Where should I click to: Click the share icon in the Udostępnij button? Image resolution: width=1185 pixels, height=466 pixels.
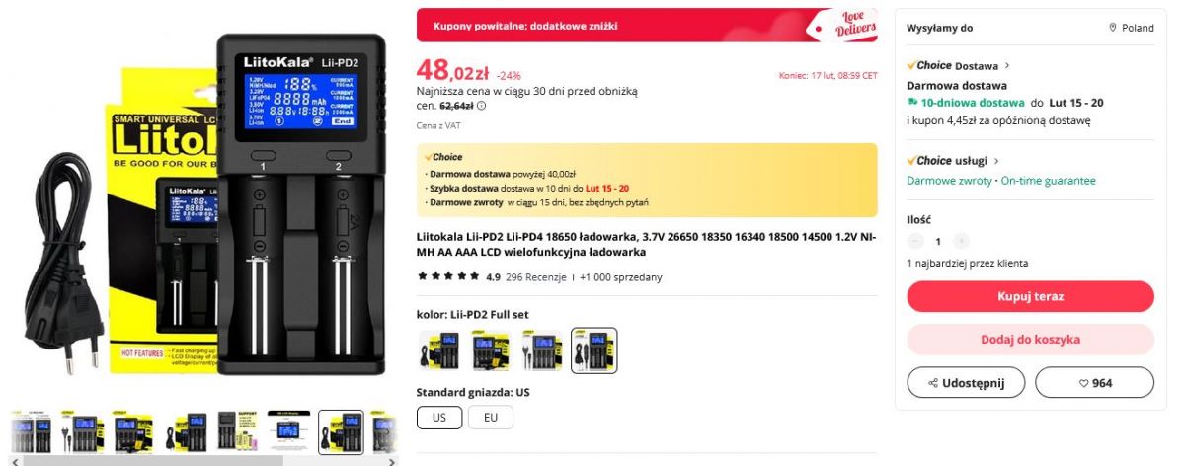pos(933,383)
